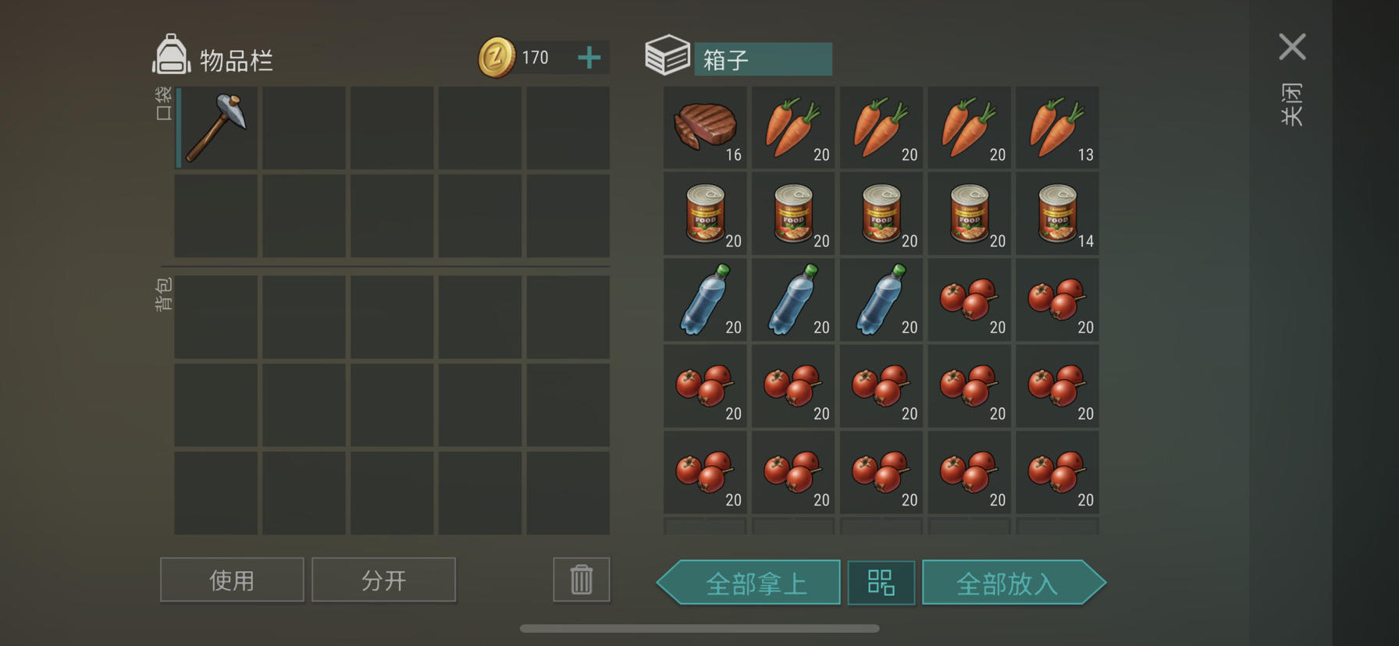The height and width of the screenshot is (646, 1399).
Task: Select the first water bottle stack
Action: [x=705, y=300]
